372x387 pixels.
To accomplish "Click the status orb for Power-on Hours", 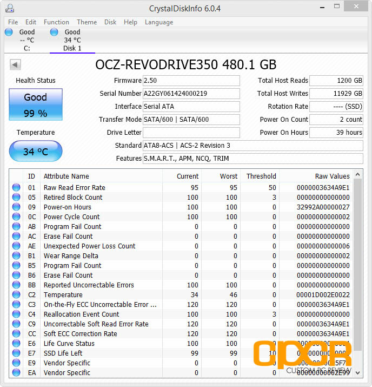I will [16, 207].
